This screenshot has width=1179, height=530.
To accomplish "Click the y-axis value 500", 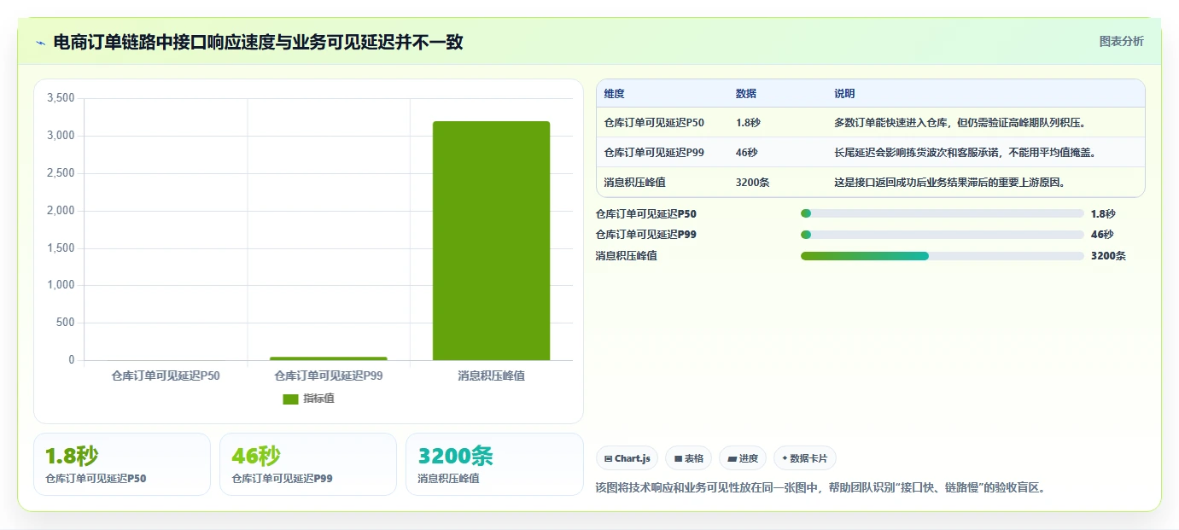I will click(67, 323).
